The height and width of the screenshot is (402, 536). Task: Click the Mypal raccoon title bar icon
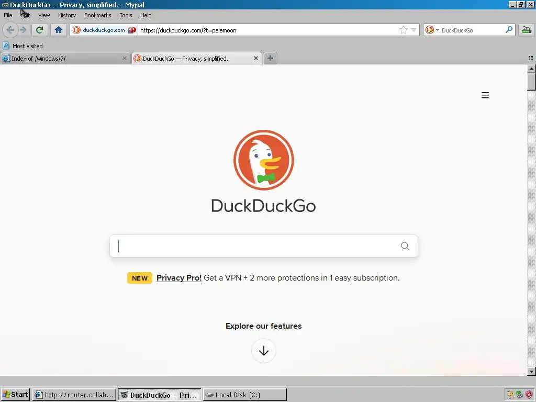5,5
